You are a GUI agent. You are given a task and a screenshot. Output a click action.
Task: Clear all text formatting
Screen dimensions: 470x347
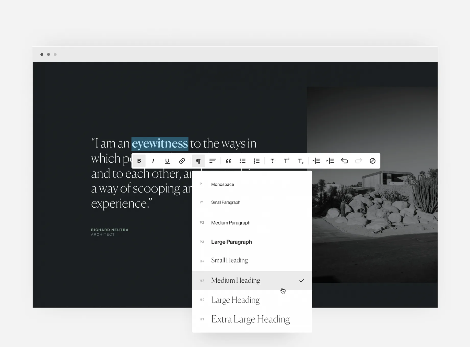click(x=372, y=161)
